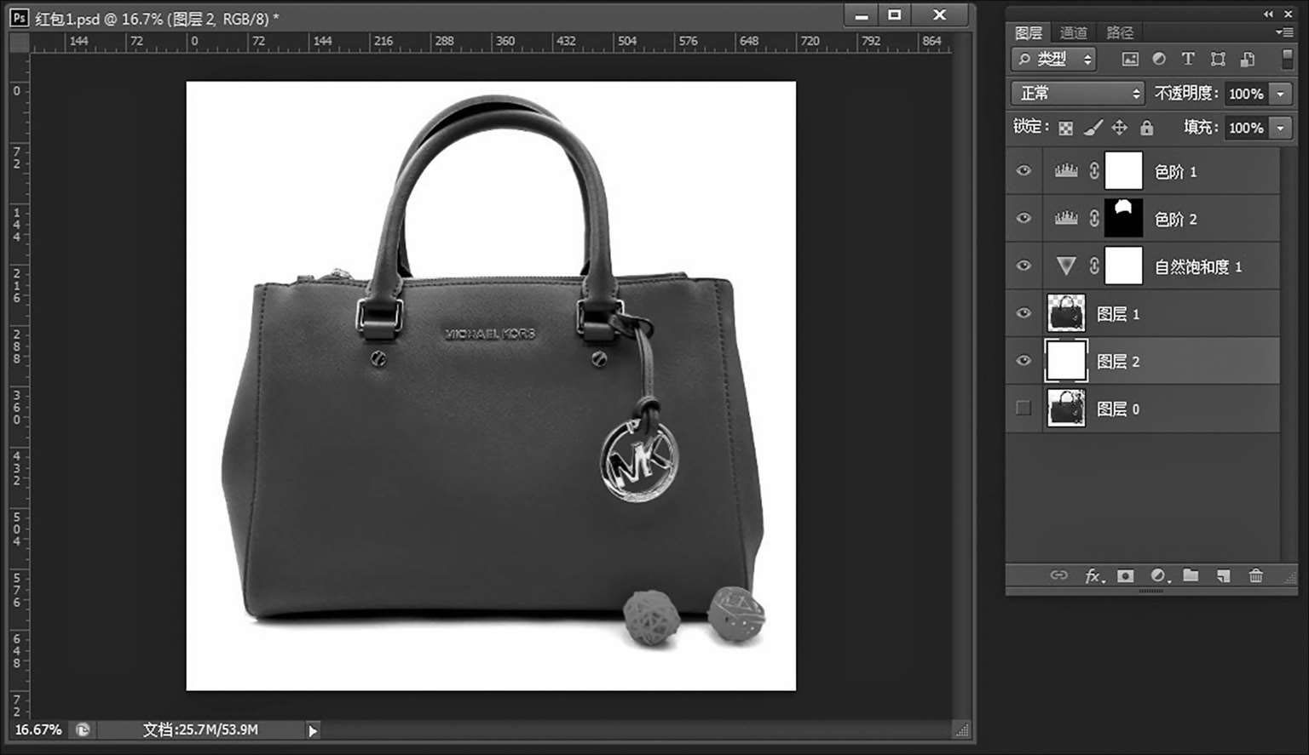Image resolution: width=1309 pixels, height=755 pixels.
Task: Open the layer filter 类型 dropdown
Action: tap(1055, 59)
